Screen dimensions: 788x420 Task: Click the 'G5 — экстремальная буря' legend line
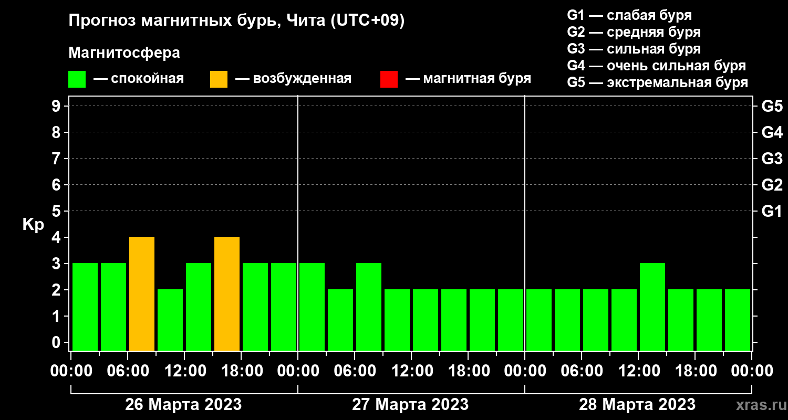[x=657, y=82]
